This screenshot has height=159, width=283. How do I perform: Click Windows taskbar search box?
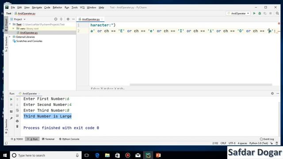[x=46, y=155]
